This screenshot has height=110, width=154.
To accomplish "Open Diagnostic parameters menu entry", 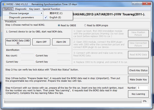I will [23, 17].
